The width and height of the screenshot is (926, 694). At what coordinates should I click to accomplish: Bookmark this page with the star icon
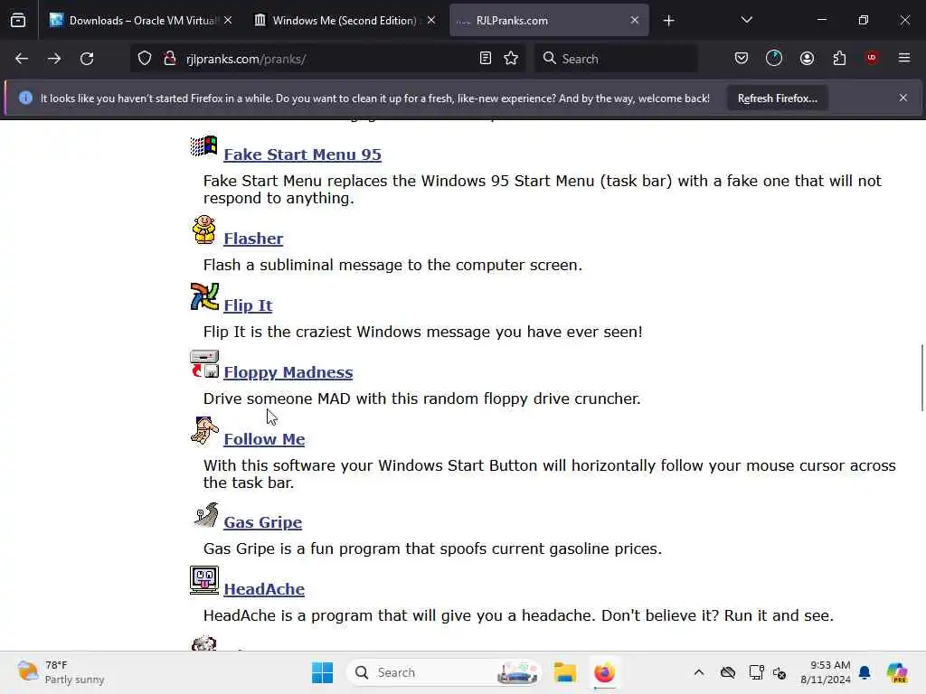(x=511, y=59)
